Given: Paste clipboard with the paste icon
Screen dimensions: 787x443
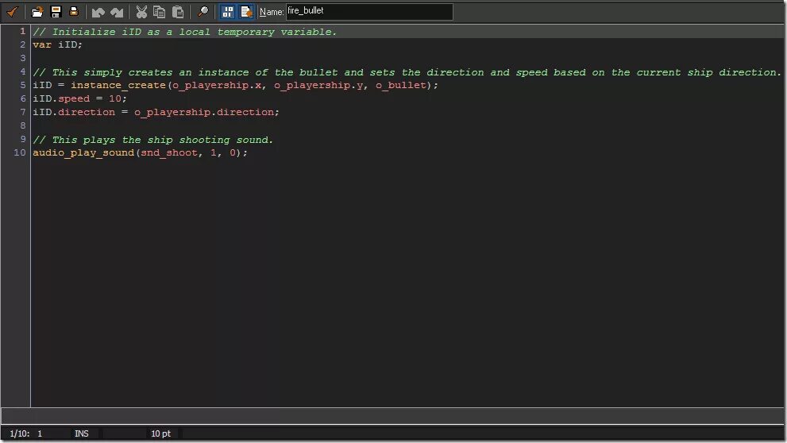Looking at the screenshot, I should (178, 12).
